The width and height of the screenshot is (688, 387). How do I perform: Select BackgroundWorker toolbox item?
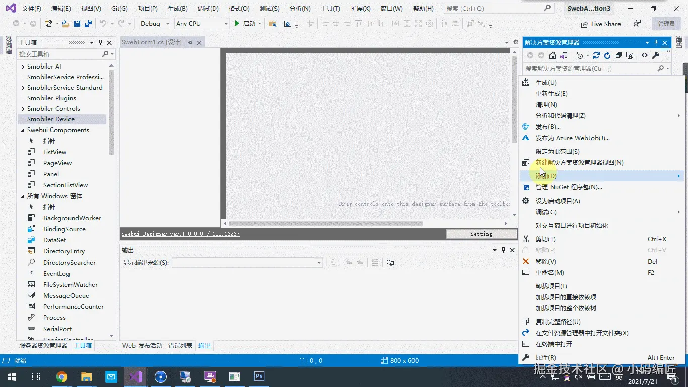[72, 218]
